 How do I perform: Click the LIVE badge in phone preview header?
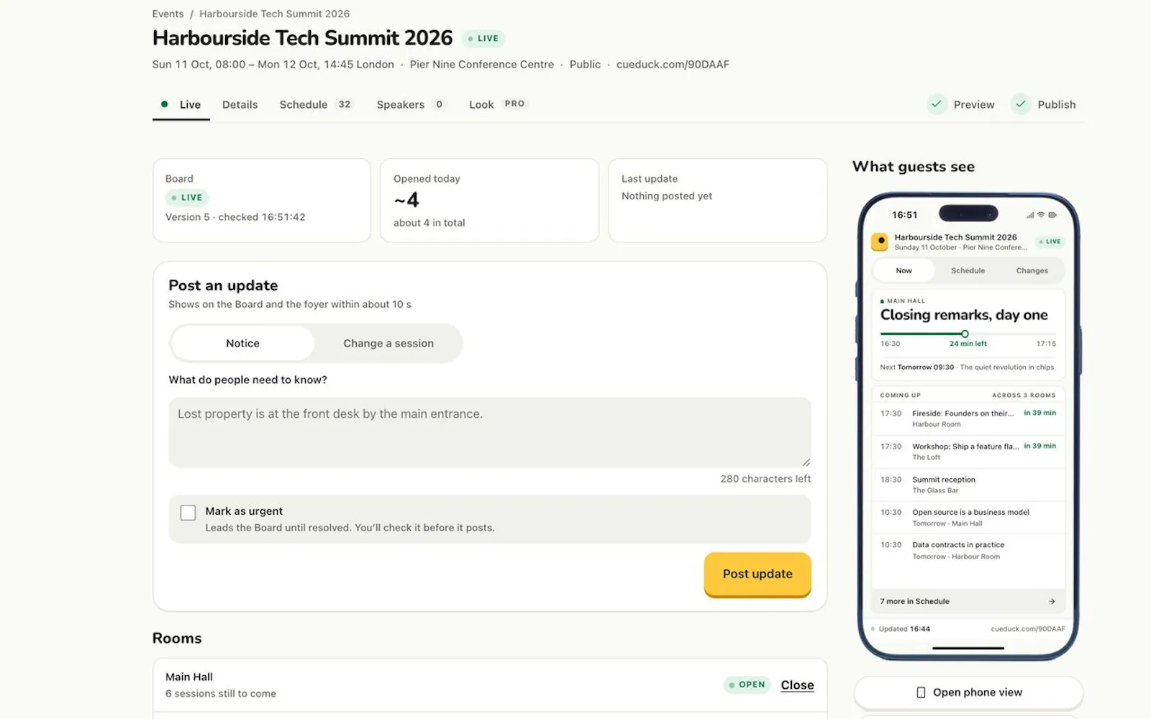(1050, 242)
